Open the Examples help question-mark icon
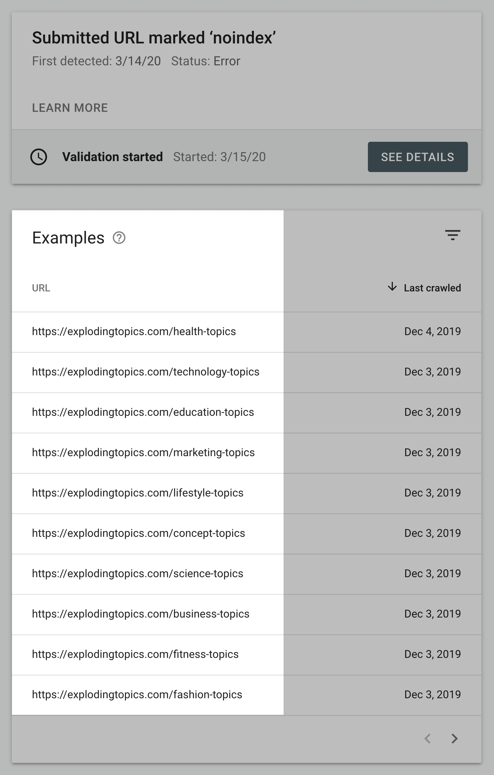 tap(119, 238)
